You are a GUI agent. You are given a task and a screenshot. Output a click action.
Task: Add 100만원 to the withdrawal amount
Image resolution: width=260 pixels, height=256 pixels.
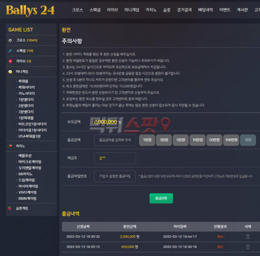pyautogui.click(x=231, y=140)
